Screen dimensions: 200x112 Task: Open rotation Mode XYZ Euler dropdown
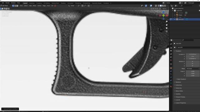pos(193,68)
